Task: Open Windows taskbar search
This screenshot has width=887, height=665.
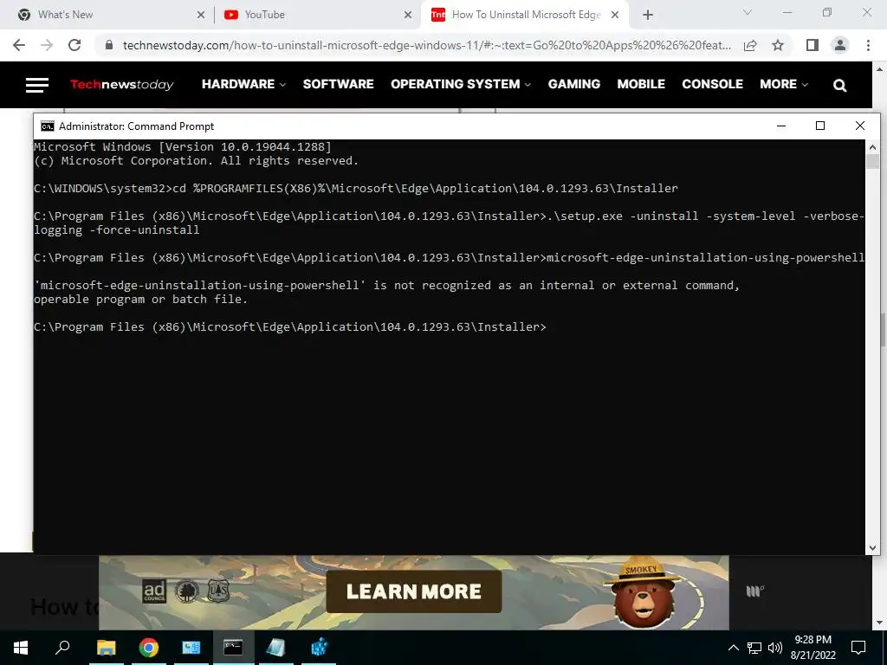Action: click(62, 648)
